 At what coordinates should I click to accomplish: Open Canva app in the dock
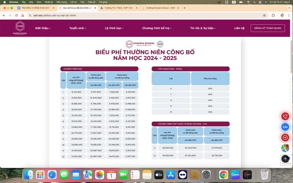pos(235,175)
